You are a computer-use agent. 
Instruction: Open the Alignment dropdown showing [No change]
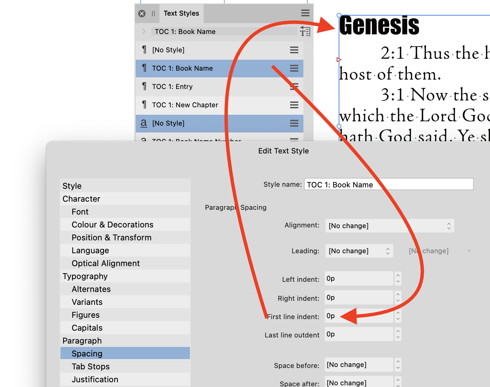click(x=389, y=226)
